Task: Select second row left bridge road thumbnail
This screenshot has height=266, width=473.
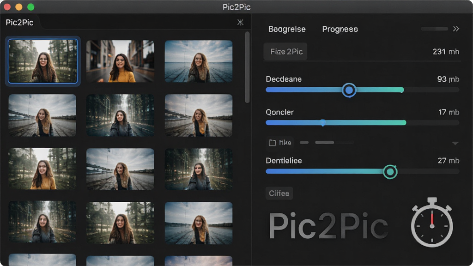Action: pos(42,115)
